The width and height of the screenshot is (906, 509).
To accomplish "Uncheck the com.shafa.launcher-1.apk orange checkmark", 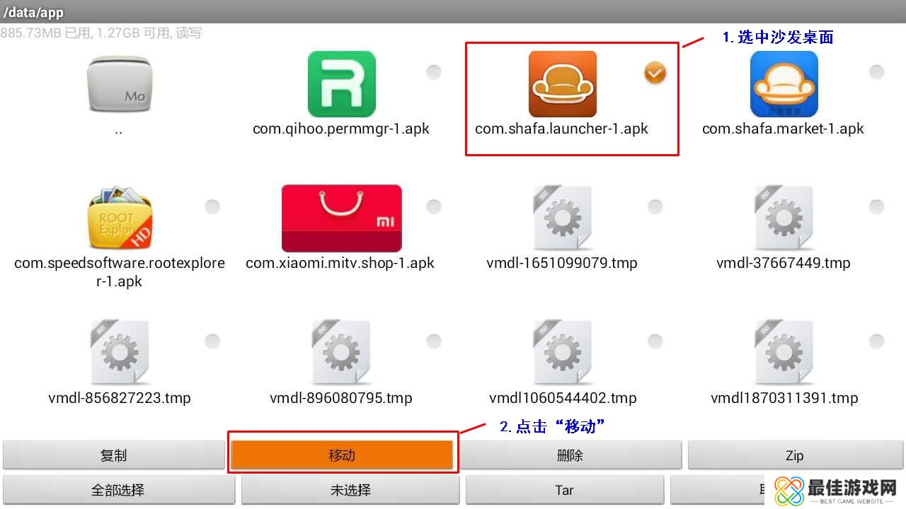I will coord(655,72).
